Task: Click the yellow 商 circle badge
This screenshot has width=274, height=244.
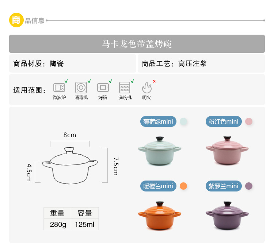Action: click(16, 20)
